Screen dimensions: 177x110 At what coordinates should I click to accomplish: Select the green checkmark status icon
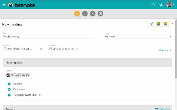point(151,24)
